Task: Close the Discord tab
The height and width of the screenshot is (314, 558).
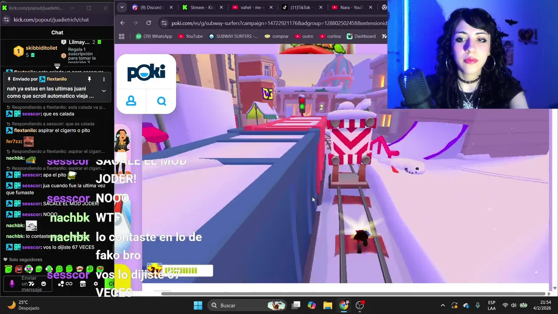Action: 171,7
